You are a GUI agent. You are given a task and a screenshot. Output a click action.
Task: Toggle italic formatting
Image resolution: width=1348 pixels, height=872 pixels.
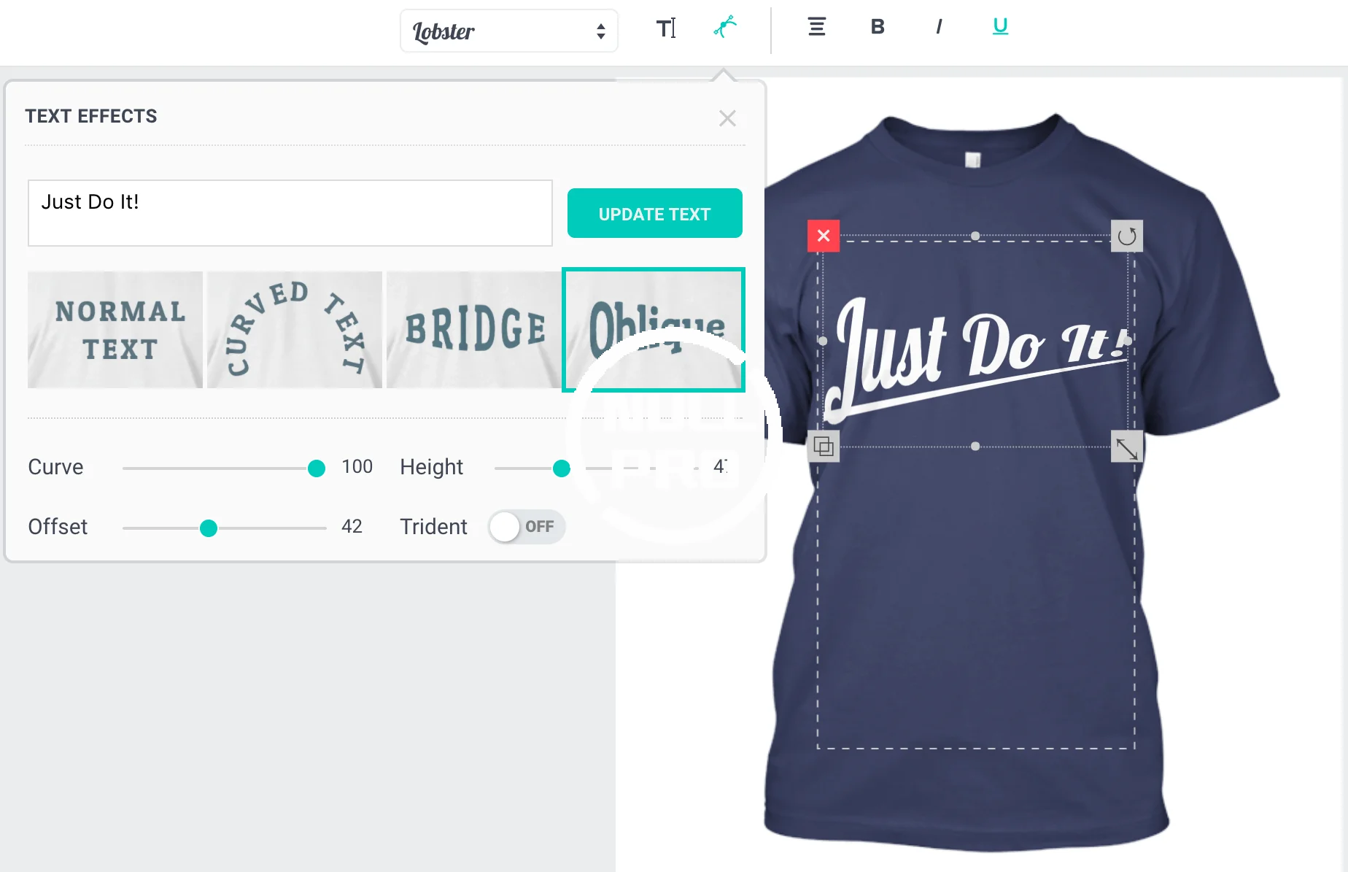(x=939, y=27)
